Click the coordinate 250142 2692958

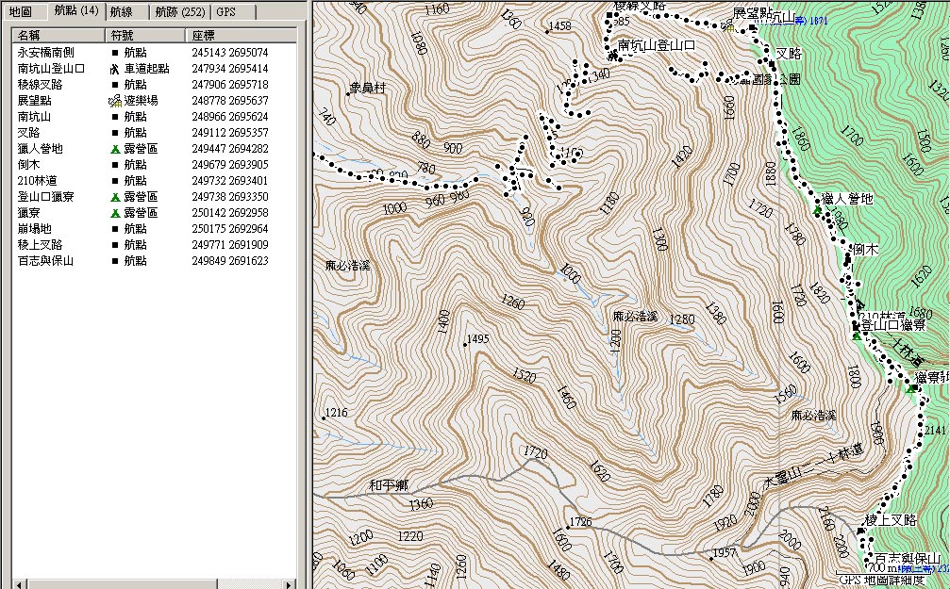[x=230, y=213]
